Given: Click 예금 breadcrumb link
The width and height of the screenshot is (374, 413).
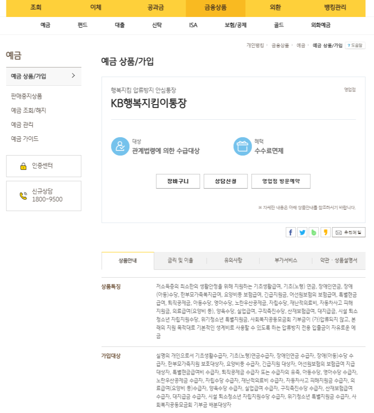Looking at the screenshot, I should pos(301,45).
